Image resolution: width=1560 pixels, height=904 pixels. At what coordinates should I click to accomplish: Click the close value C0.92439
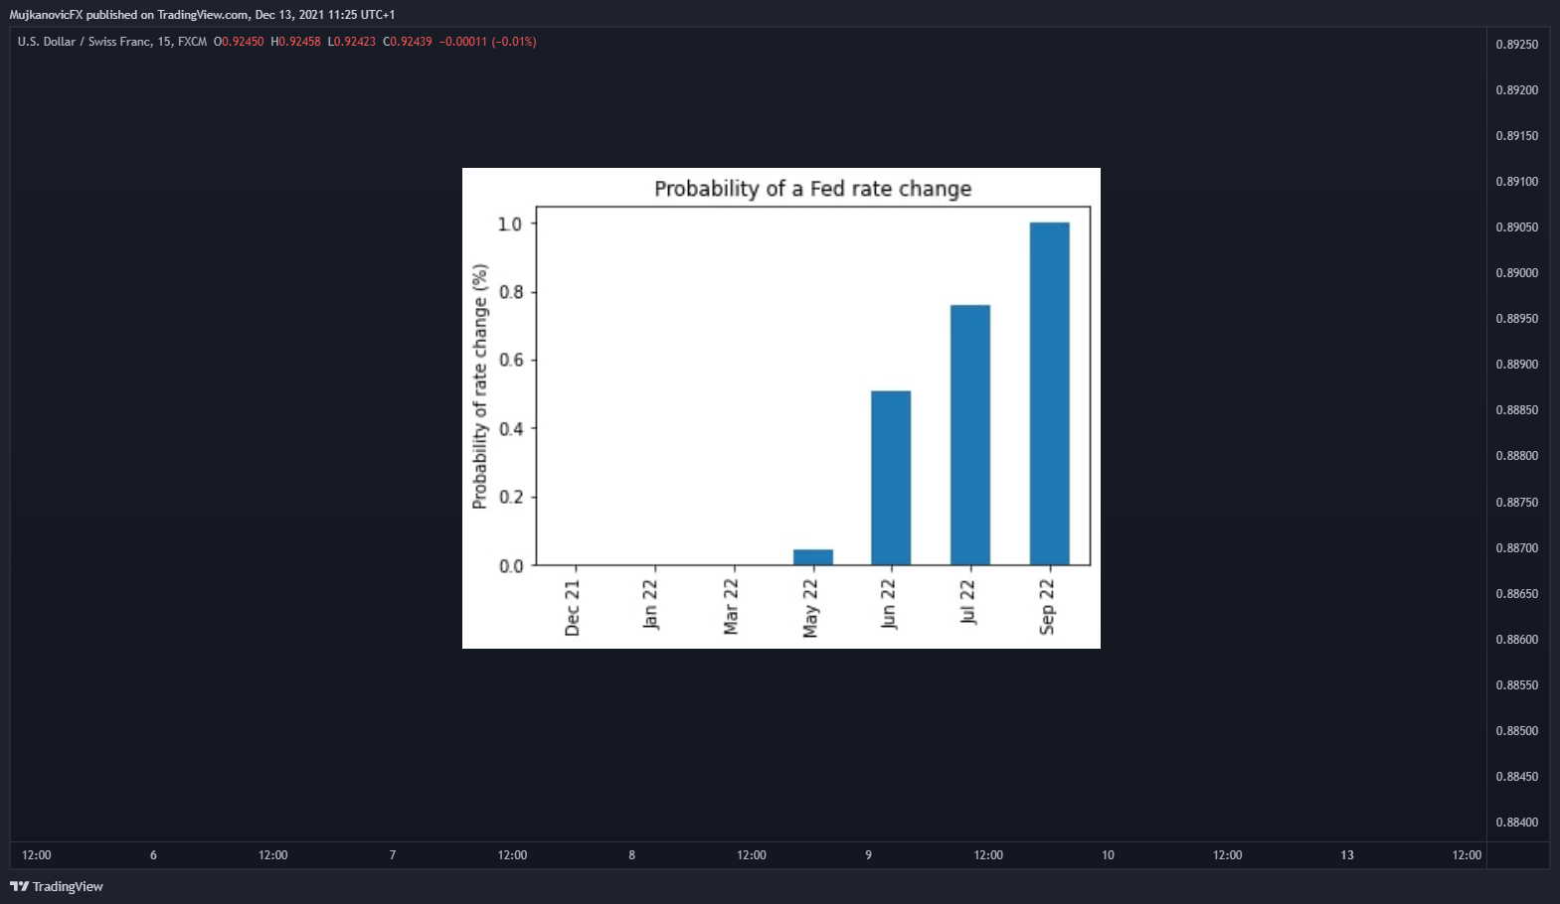408,42
